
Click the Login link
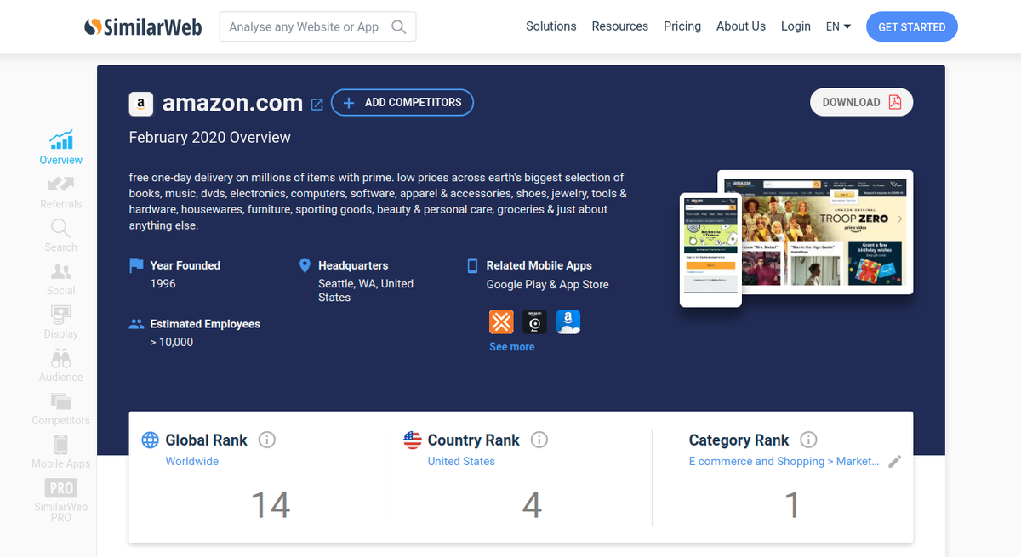coord(796,26)
